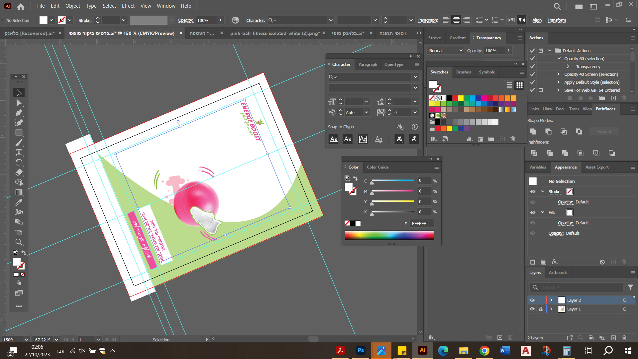Screen dimensions: 638x359
Task: Expand Opacity 40 Screen action
Action: click(x=558, y=74)
